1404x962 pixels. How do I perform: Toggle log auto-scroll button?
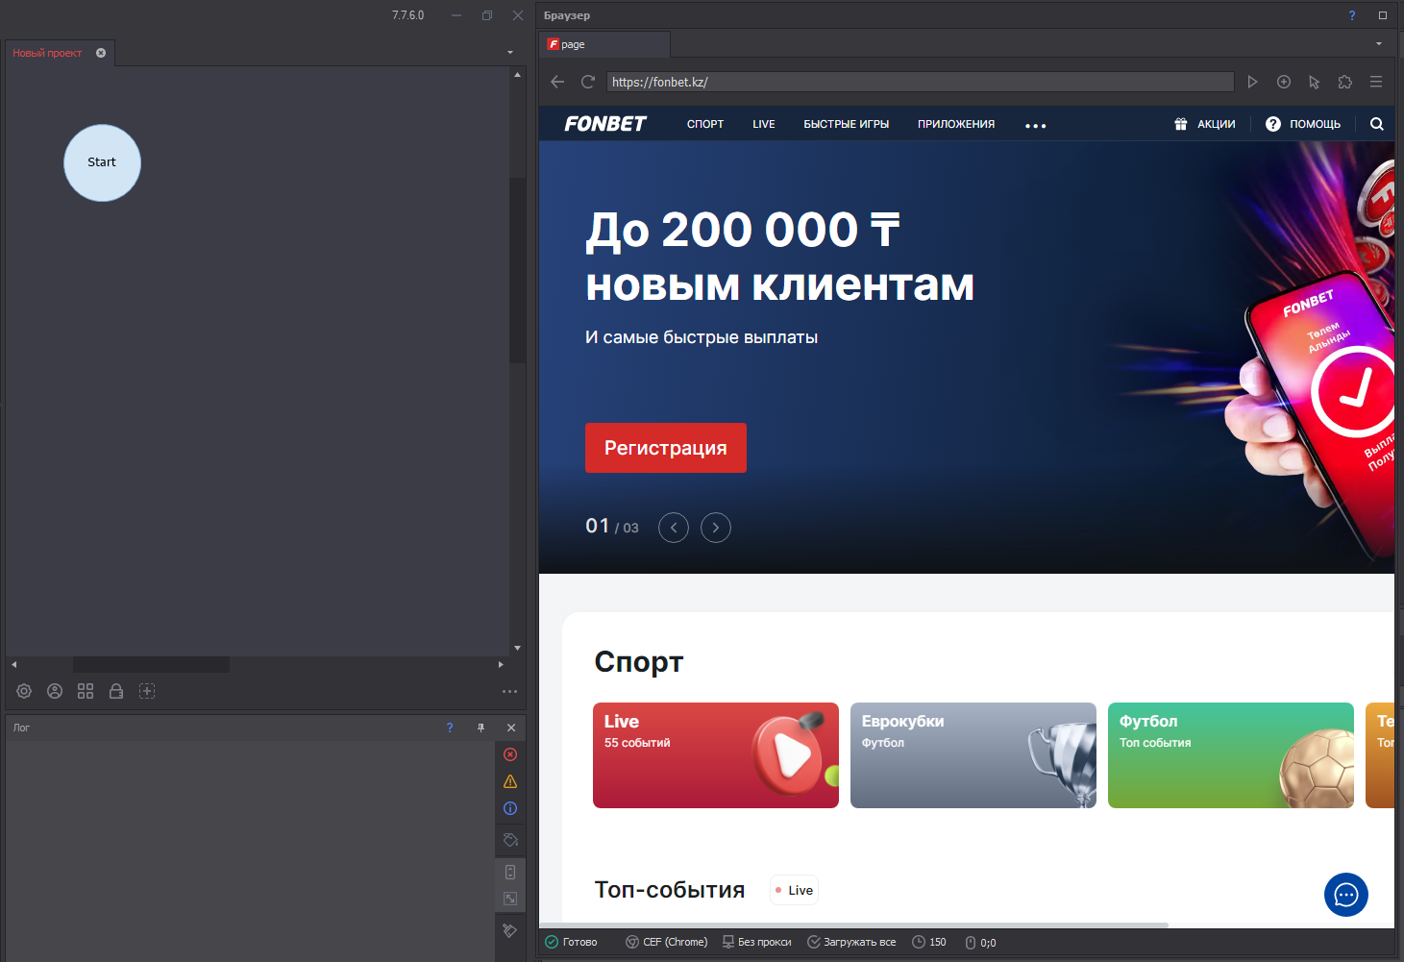pyautogui.click(x=510, y=872)
